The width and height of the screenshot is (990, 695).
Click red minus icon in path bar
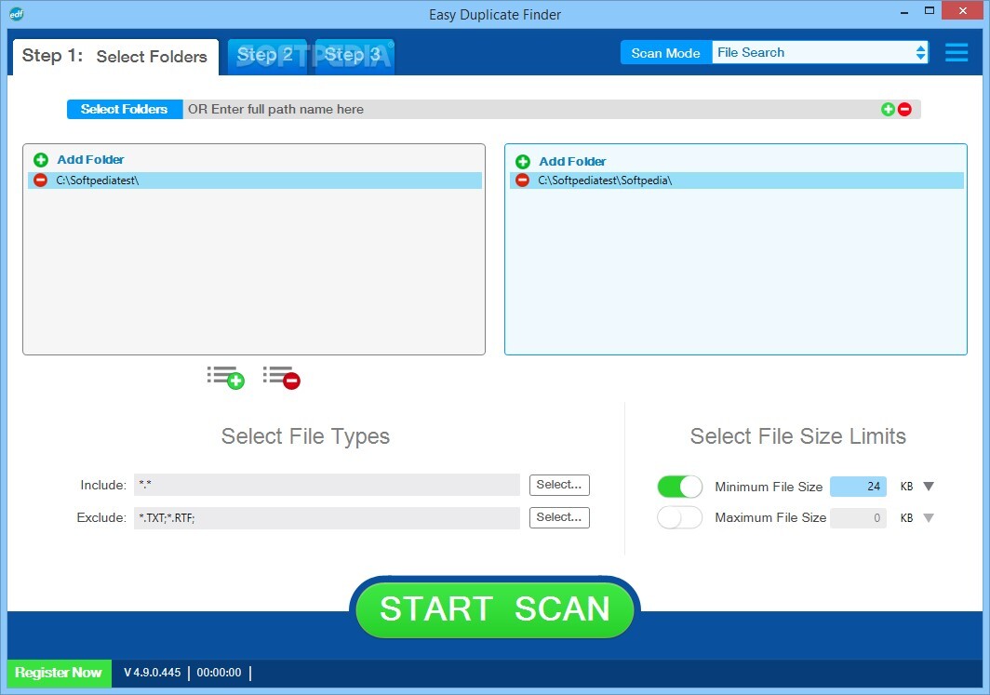pyautogui.click(x=904, y=110)
